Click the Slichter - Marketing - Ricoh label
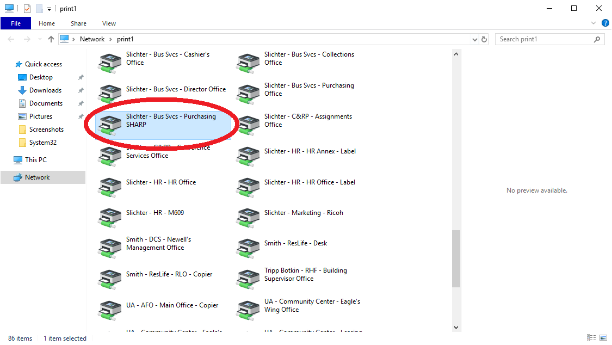Viewport: 612px width, 345px height. pos(304,213)
